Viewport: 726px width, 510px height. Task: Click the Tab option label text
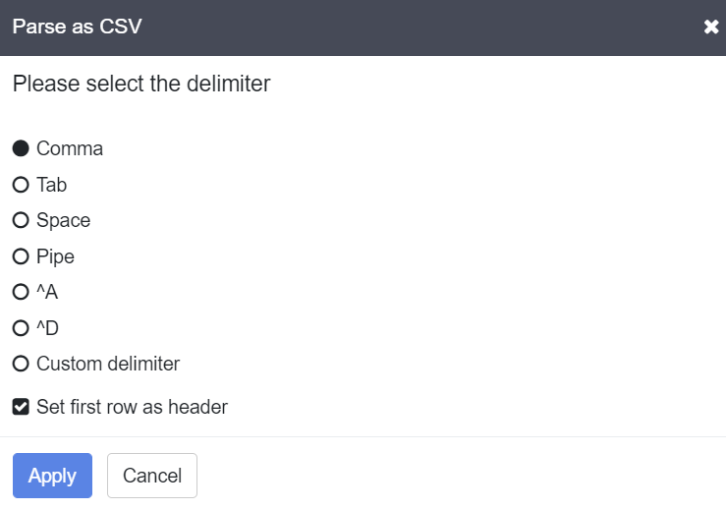tap(52, 185)
